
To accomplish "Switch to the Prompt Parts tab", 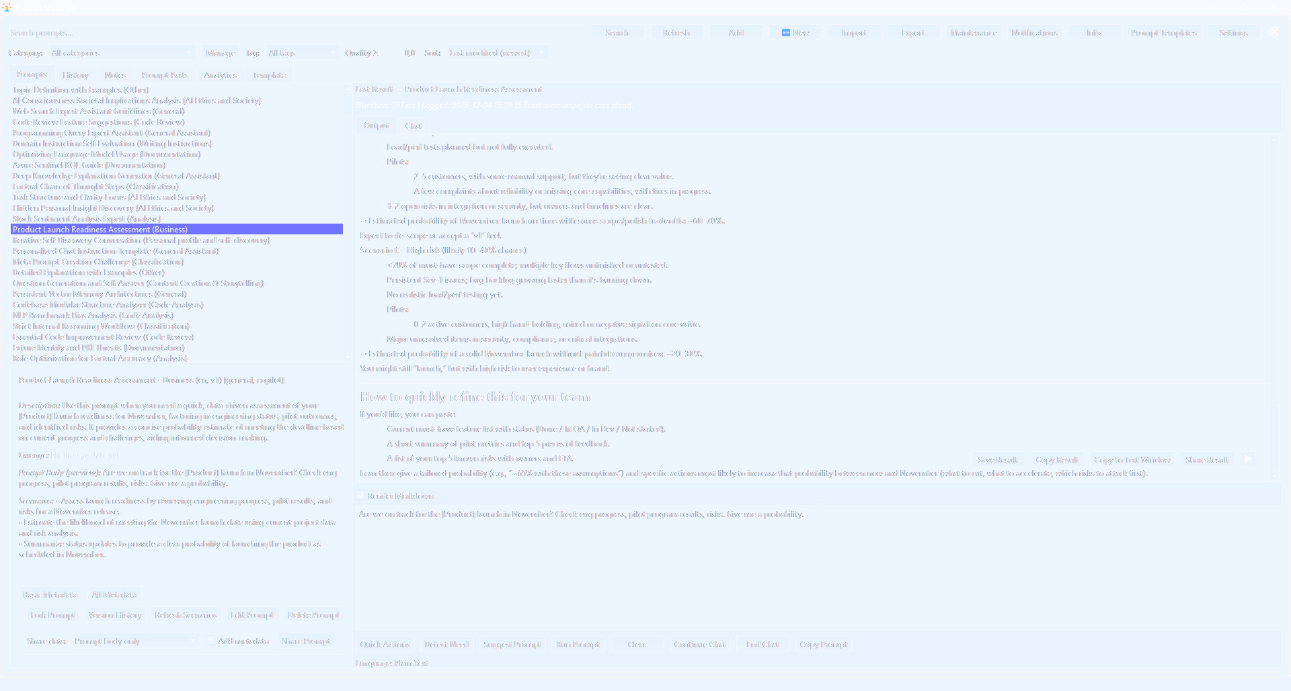I will 165,75.
